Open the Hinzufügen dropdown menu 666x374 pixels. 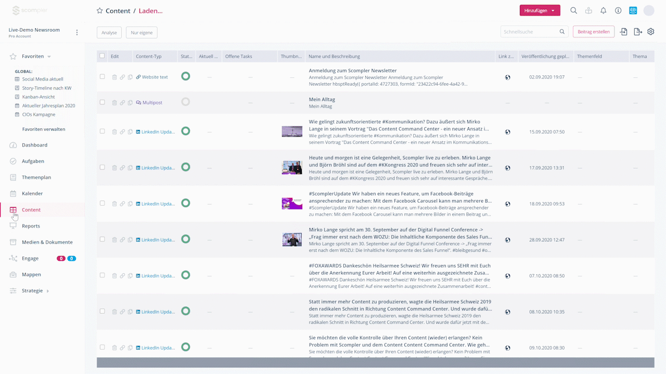pos(540,10)
